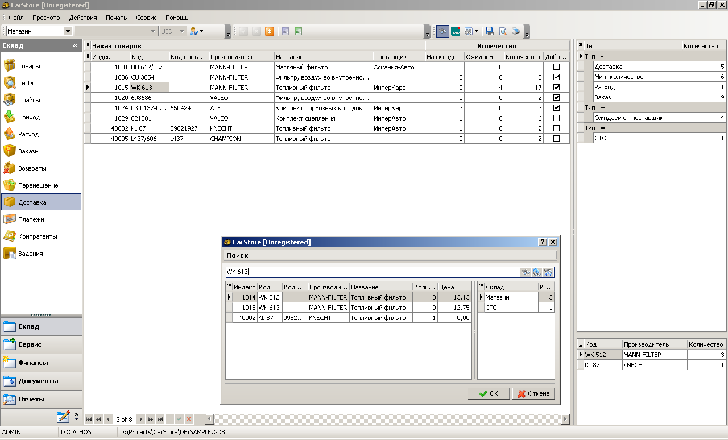This screenshot has height=440, width=728.
Task: Uncheck the checkbox in the WK 613 row
Action: click(x=556, y=88)
